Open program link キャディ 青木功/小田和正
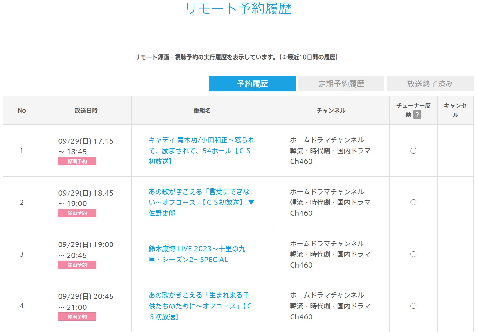This screenshot has width=478, height=336. pos(202,151)
